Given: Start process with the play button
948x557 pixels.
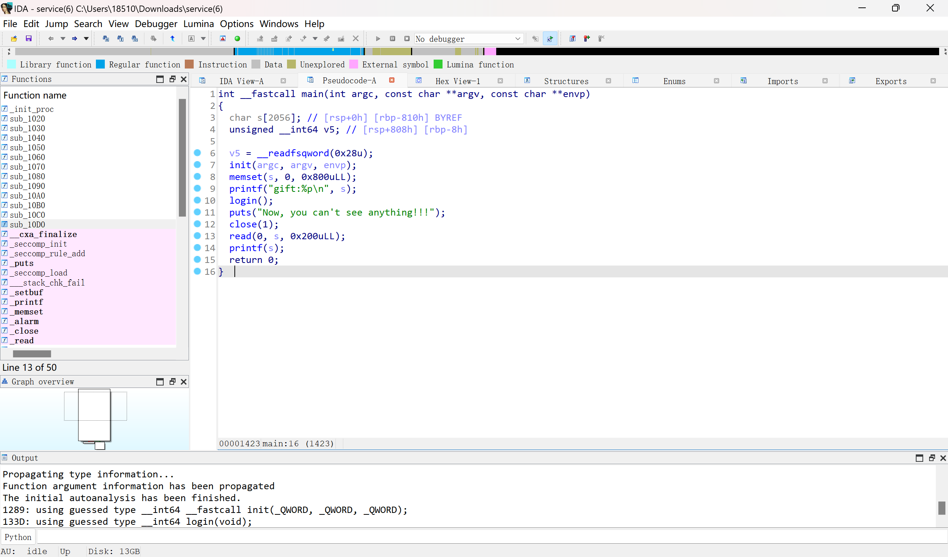Looking at the screenshot, I should (378, 39).
